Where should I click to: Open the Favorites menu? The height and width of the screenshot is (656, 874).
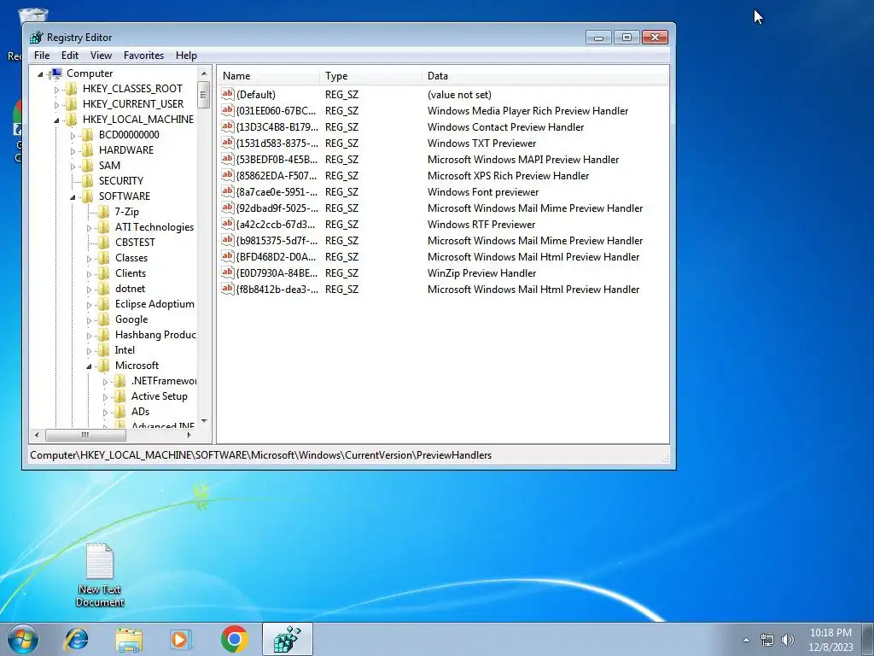pos(143,56)
